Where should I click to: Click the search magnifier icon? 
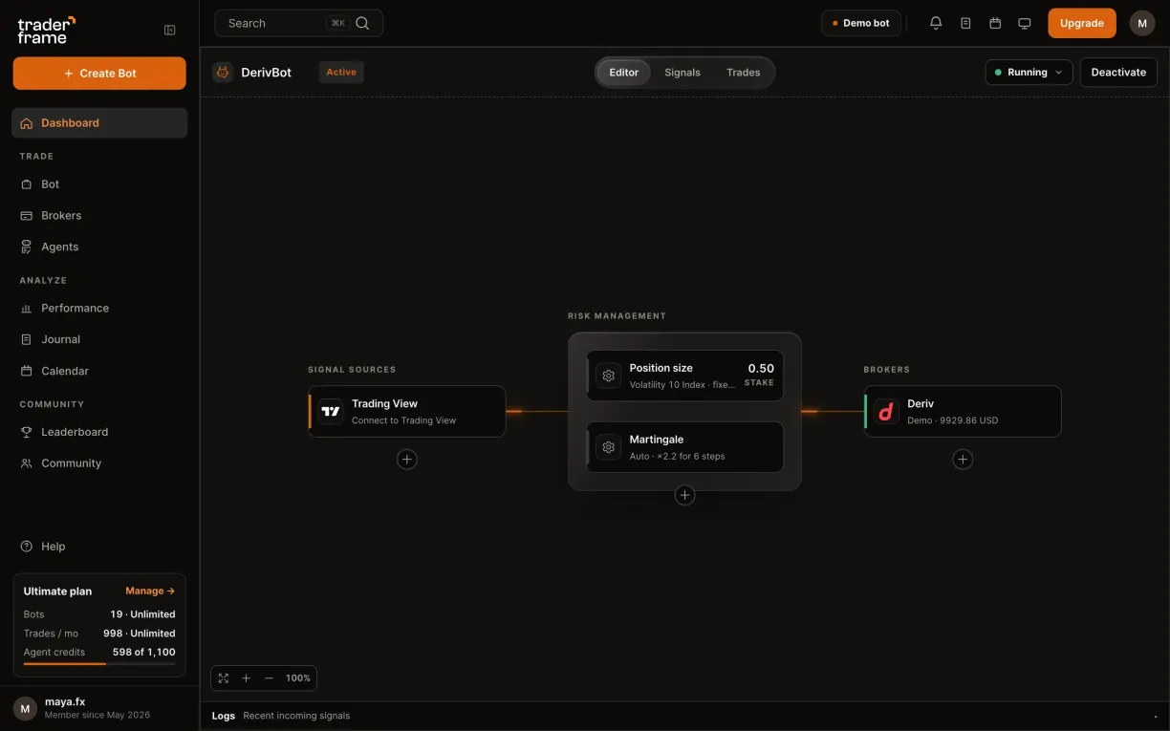click(362, 23)
